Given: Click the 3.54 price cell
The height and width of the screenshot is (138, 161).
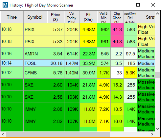Looking at the screenshot, I should [x=56, y=54].
